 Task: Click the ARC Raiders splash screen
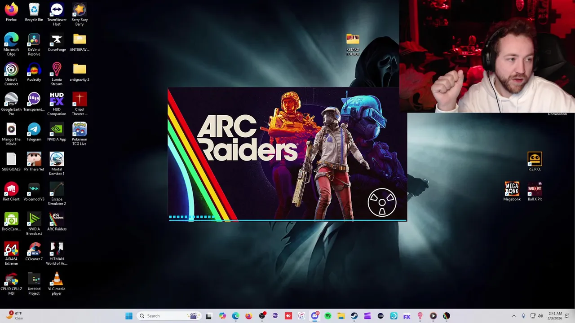pos(287,154)
